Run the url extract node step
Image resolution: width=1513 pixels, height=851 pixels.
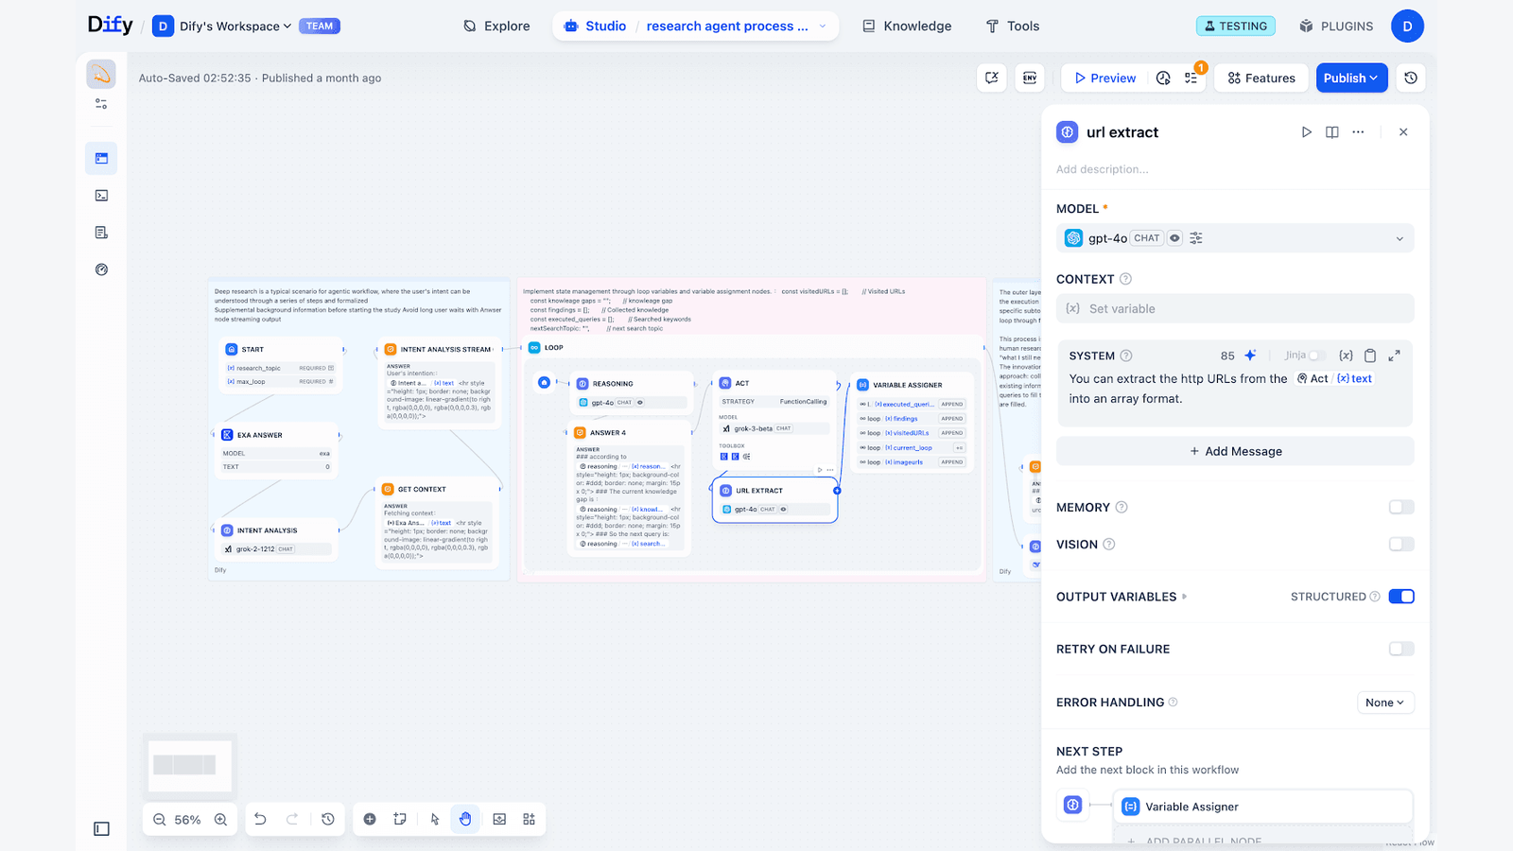pyautogui.click(x=1306, y=132)
